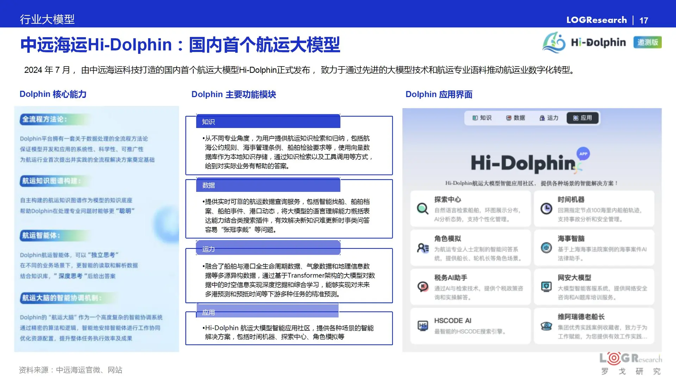Image resolution: width=676 pixels, height=380 pixels.
Task: Click the 时间机器 clock icon
Action: [546, 209]
